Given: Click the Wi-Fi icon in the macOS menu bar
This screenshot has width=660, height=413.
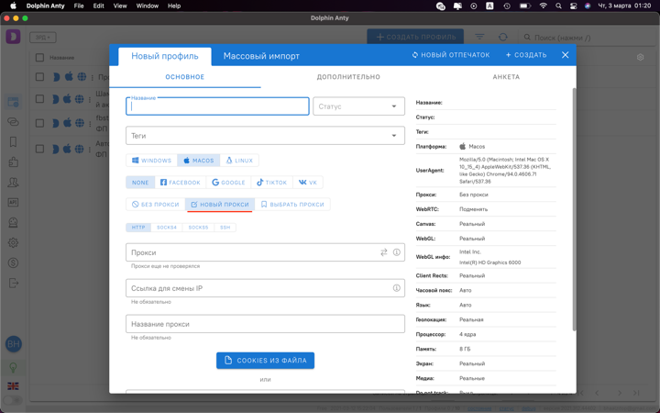Looking at the screenshot, I should point(544,6).
